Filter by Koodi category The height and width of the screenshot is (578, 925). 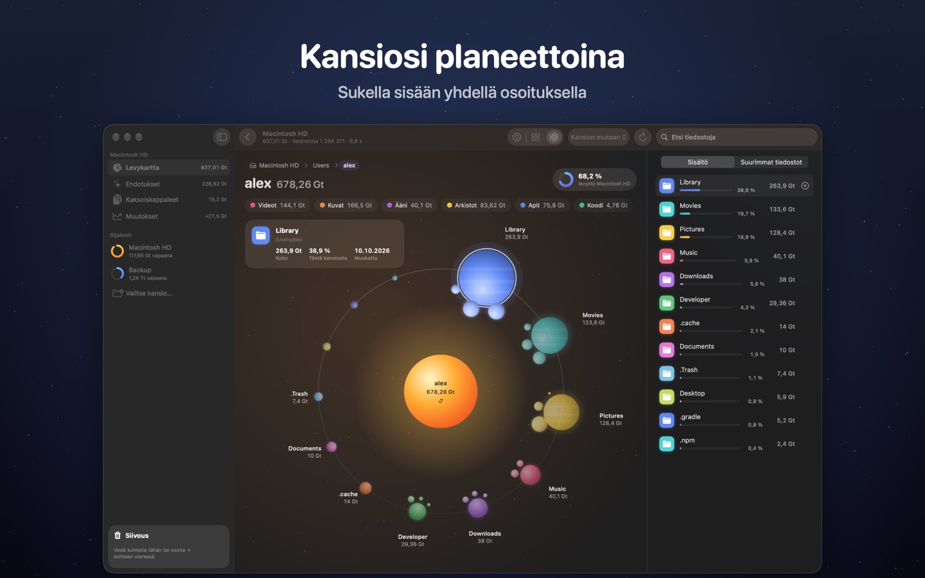(x=603, y=206)
